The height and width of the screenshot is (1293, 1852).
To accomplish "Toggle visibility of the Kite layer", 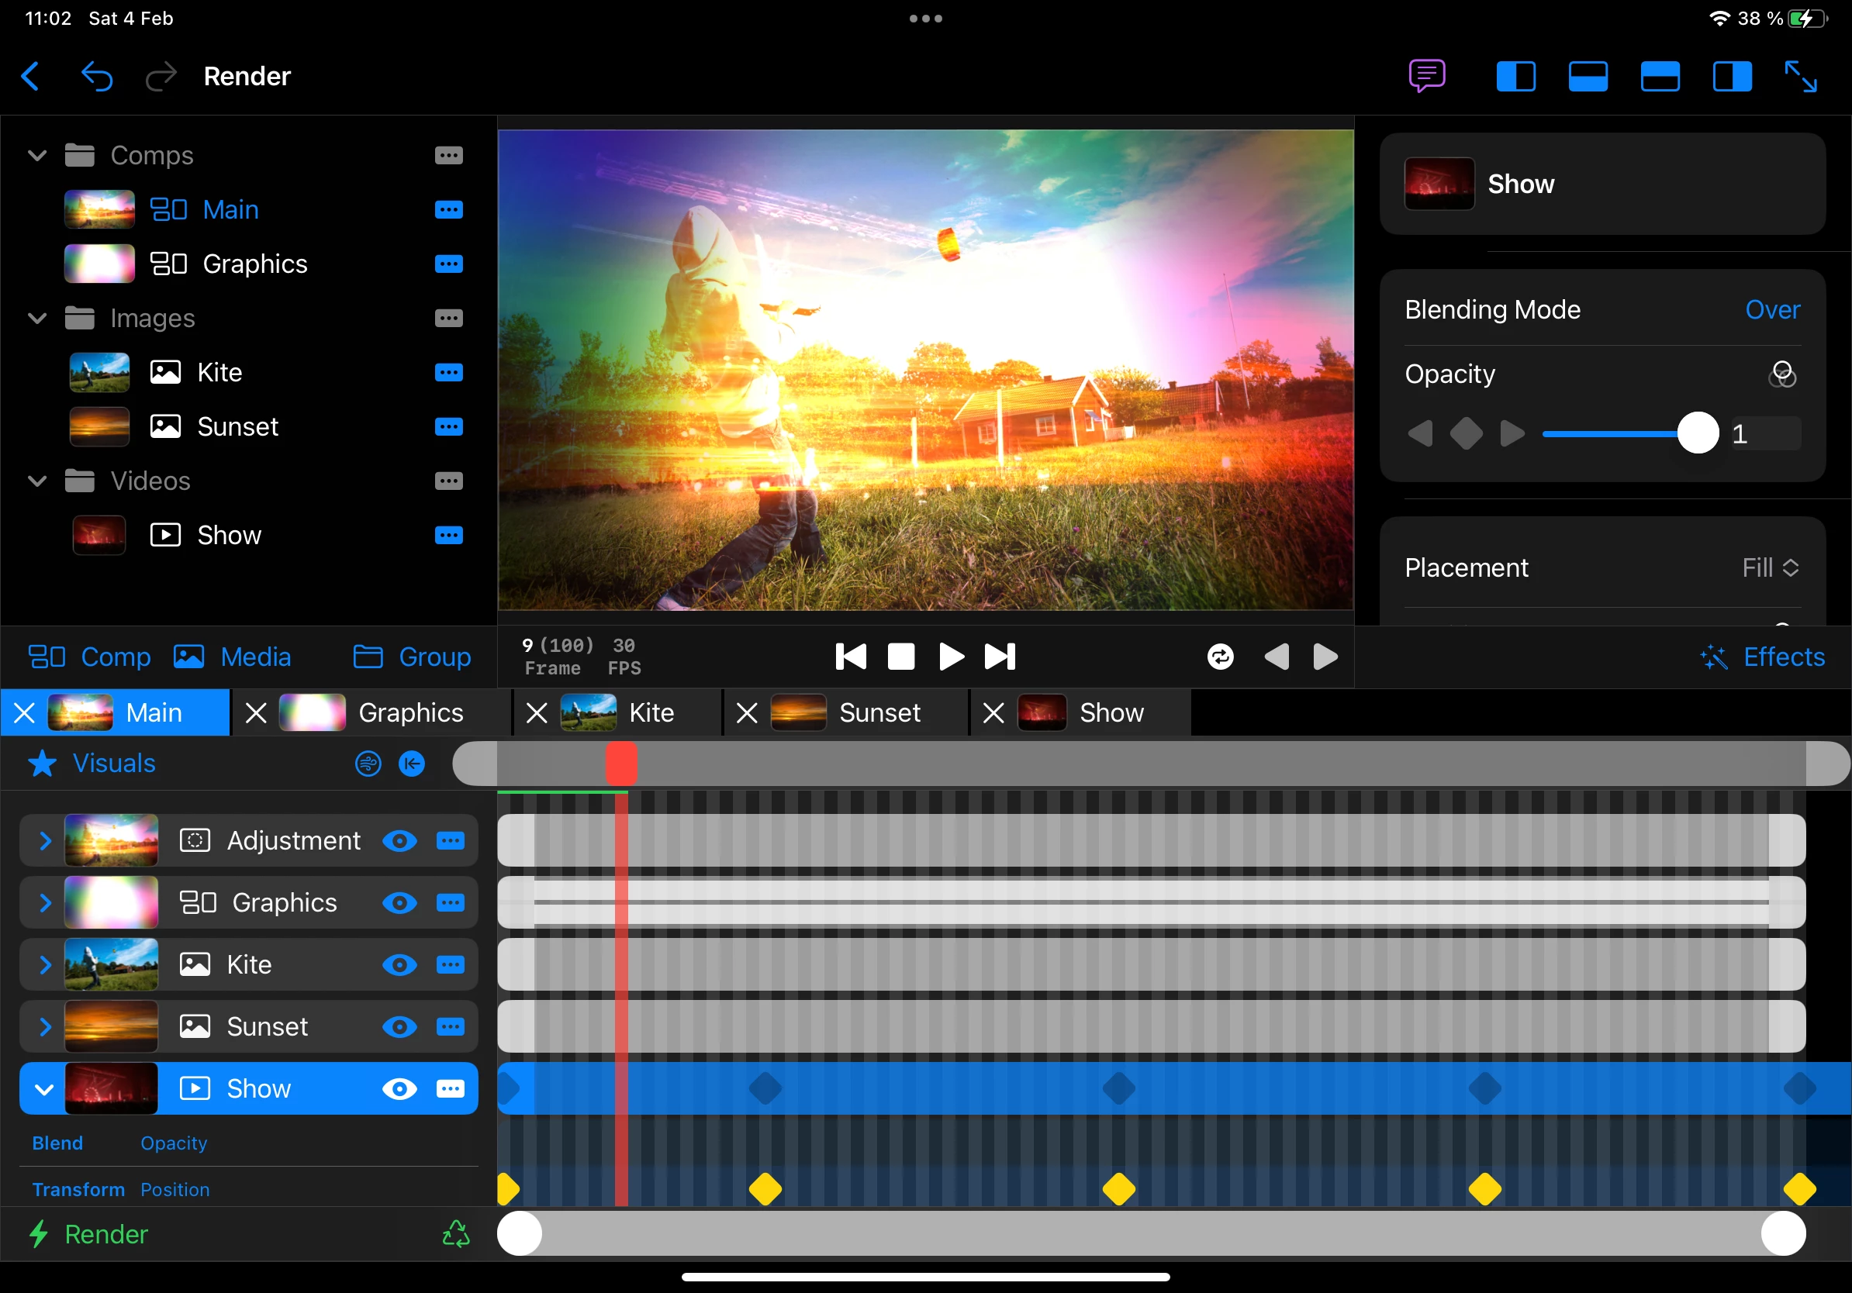I will 399,965.
